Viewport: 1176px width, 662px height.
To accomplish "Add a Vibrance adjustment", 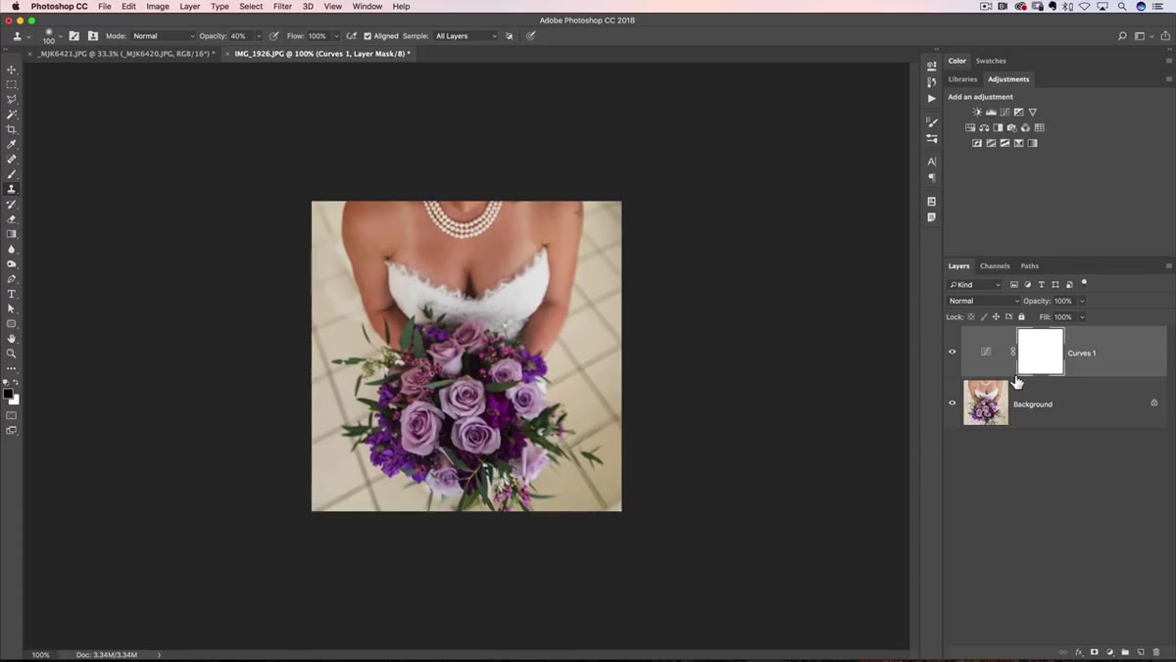I will point(1032,113).
